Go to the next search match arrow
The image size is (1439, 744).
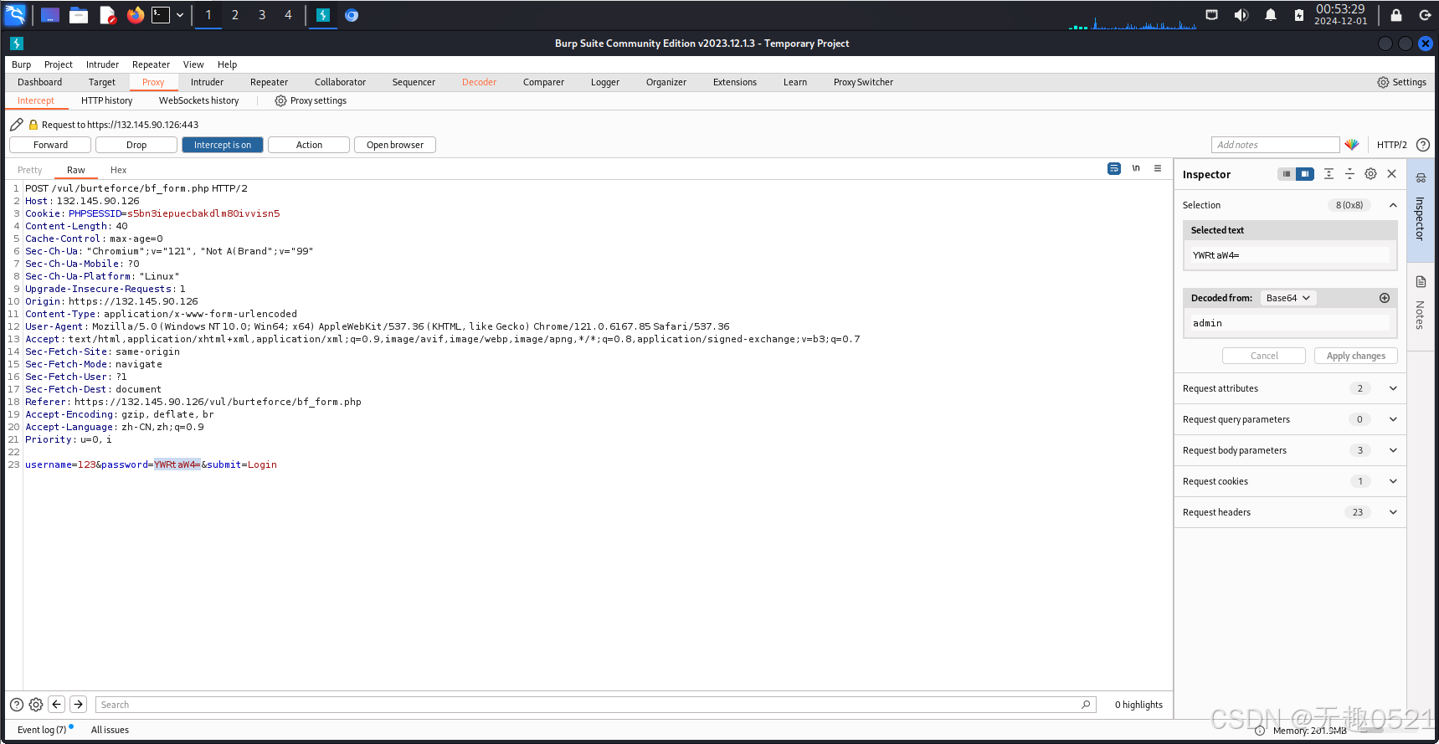78,705
